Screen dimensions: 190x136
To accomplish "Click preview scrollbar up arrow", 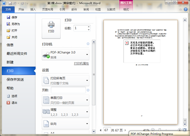I will (185, 20).
